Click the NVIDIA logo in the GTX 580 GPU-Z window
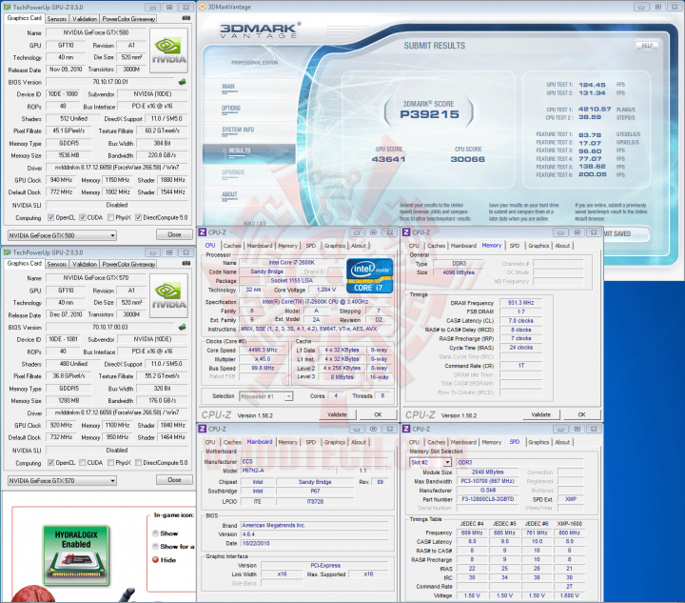This screenshot has width=685, height=603. (x=169, y=50)
